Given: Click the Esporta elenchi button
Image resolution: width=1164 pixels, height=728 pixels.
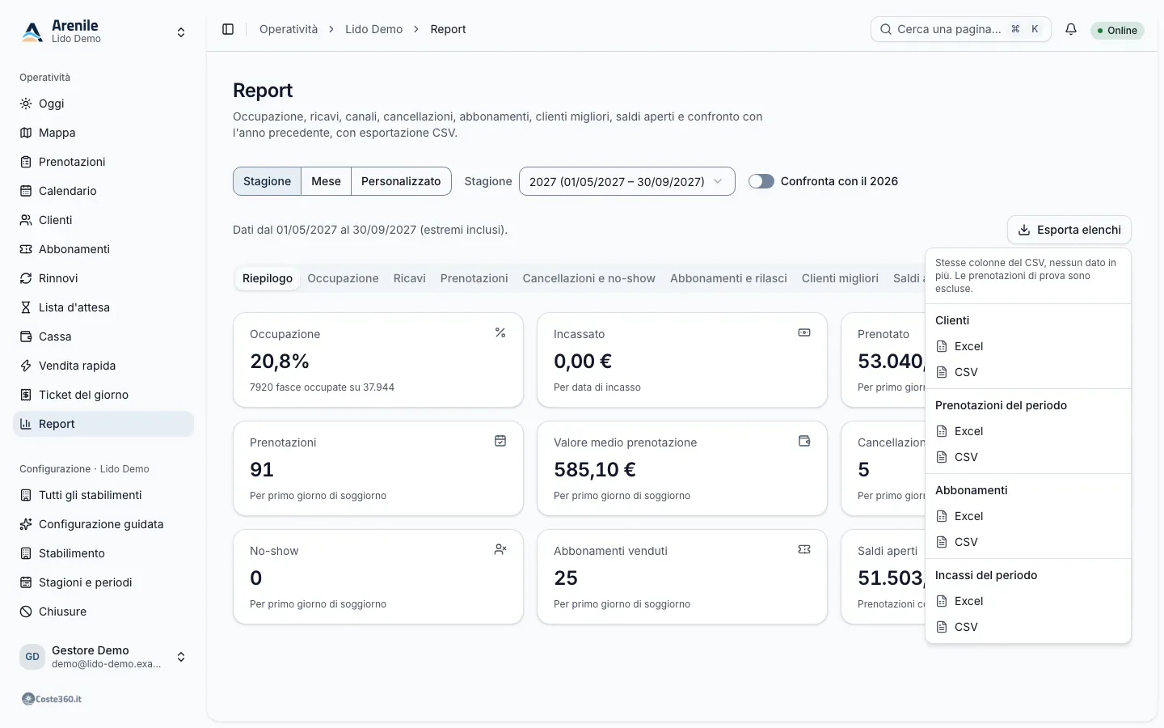Looking at the screenshot, I should pos(1069,230).
